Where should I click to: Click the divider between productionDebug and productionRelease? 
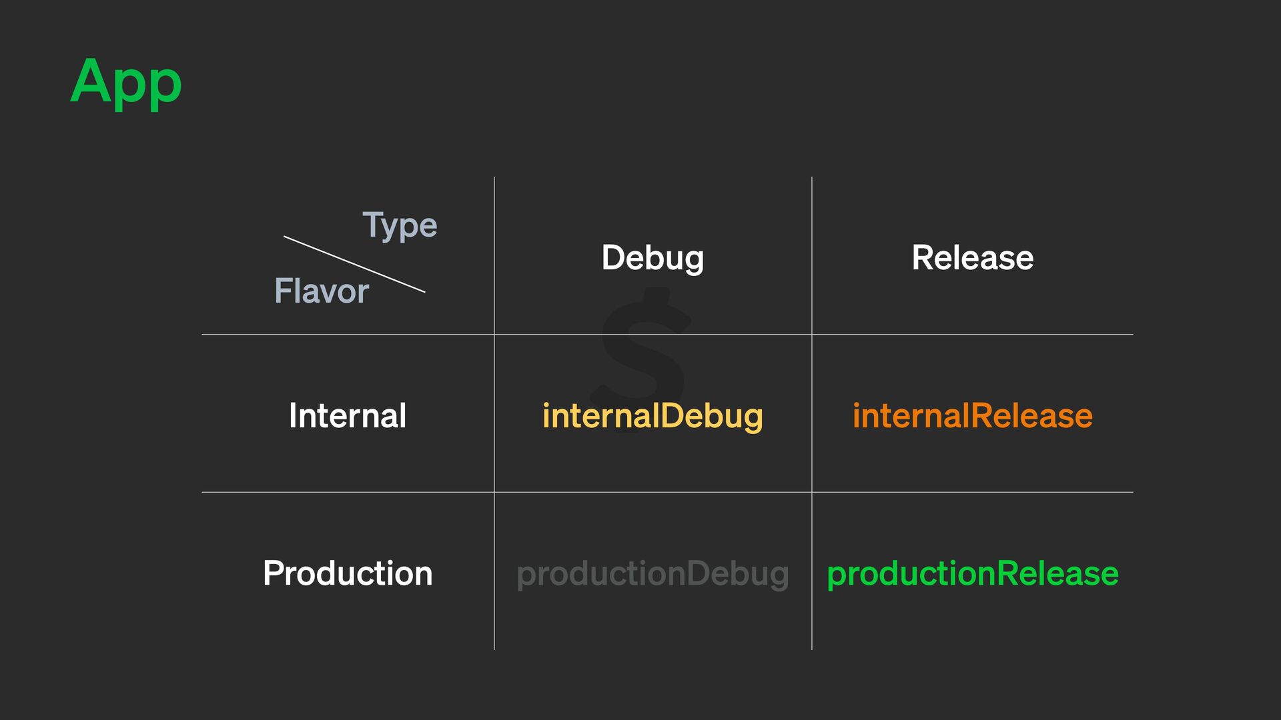click(x=812, y=573)
